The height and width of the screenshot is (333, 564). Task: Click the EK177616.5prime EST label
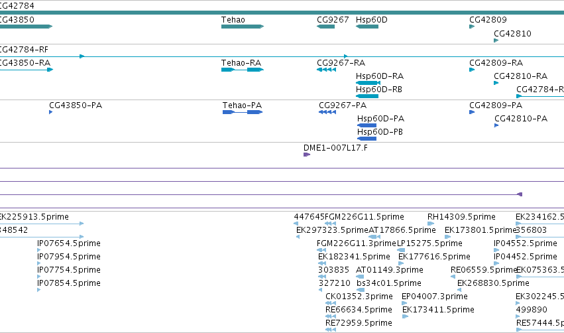(434, 256)
